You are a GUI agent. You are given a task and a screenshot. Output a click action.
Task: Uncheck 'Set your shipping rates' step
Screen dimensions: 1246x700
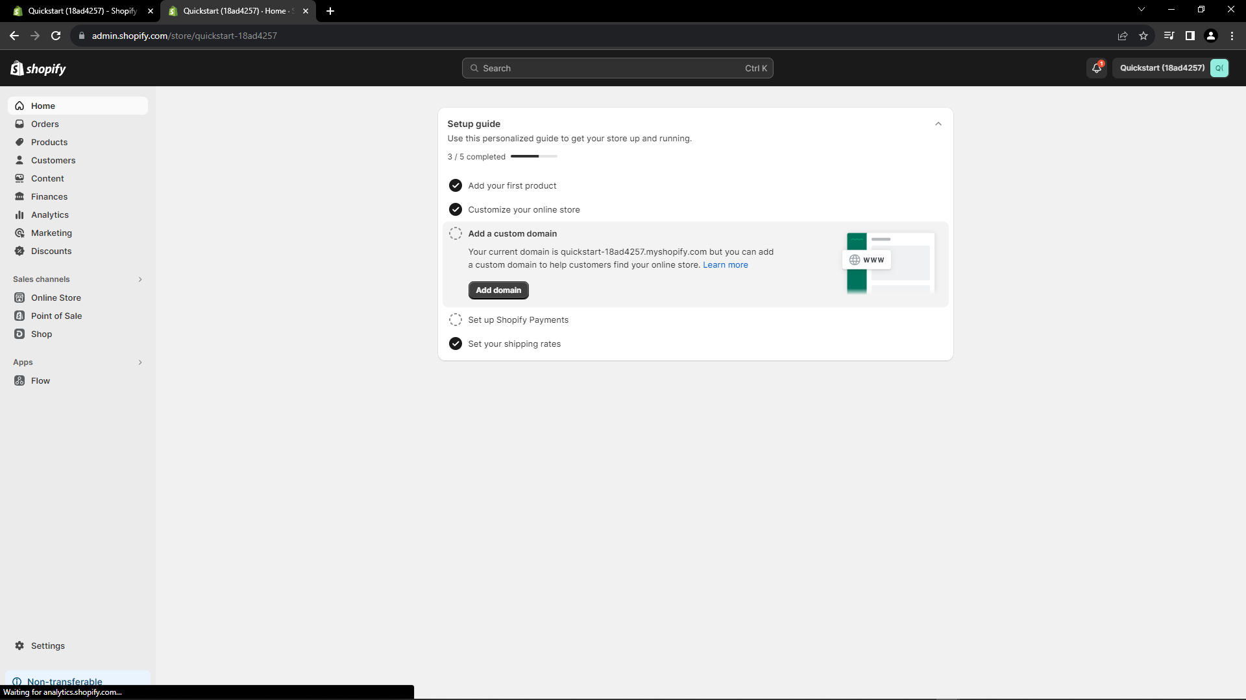coord(455,344)
